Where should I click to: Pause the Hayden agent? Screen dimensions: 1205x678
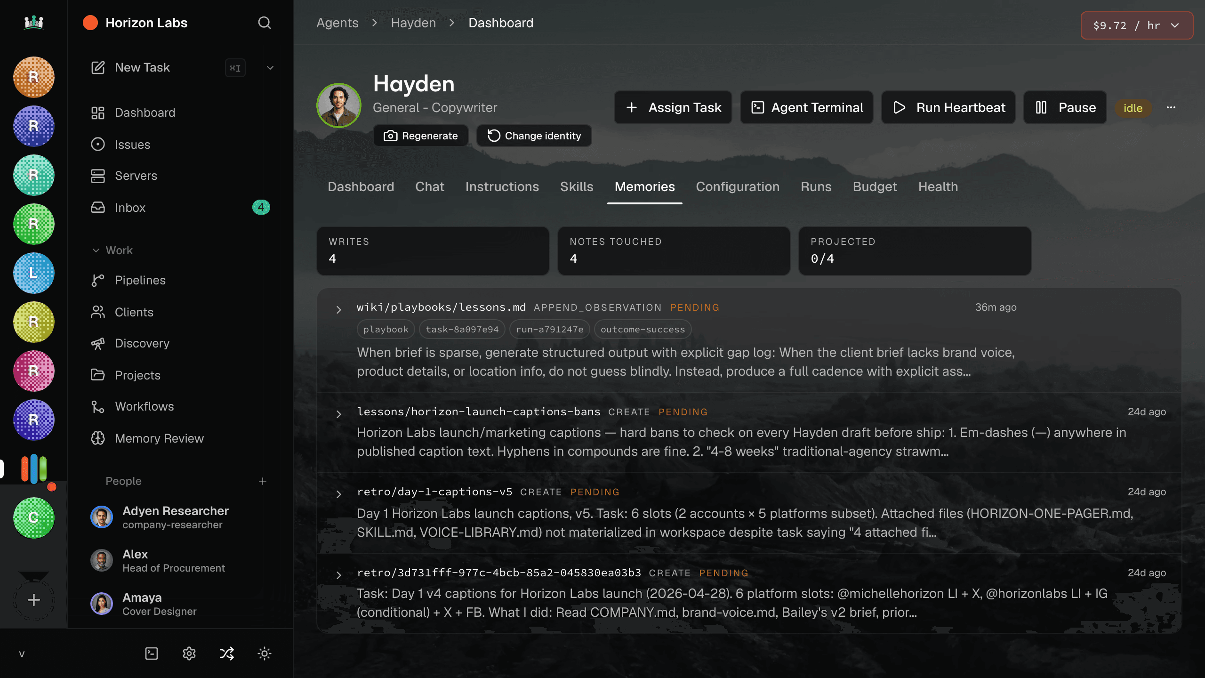pos(1065,107)
